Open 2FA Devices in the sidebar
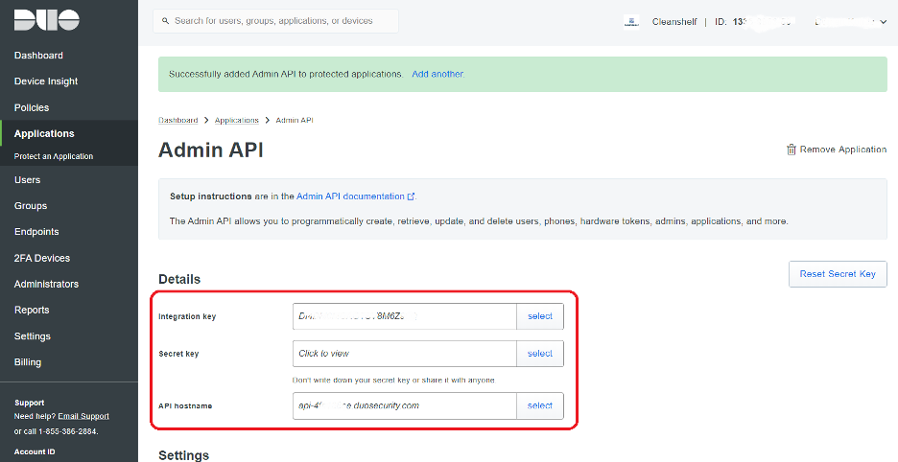The width and height of the screenshot is (898, 462). [42, 258]
